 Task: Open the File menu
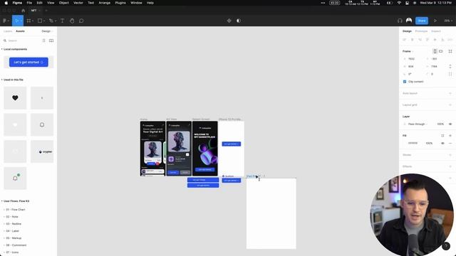(x=29, y=3)
